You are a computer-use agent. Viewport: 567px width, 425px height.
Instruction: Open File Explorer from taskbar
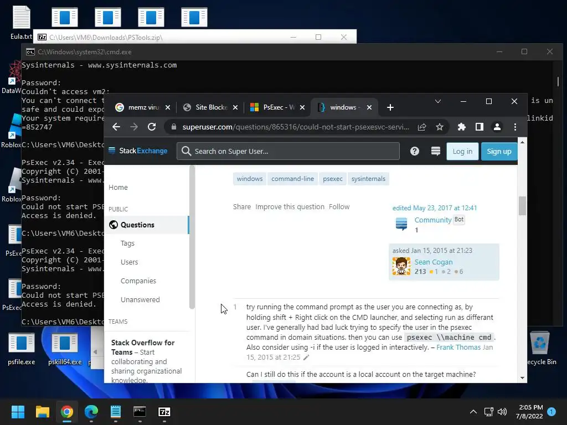tap(42, 412)
